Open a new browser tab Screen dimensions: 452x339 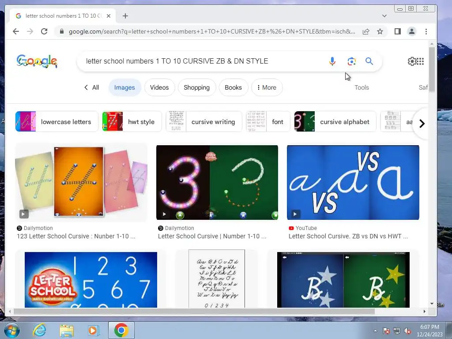tap(125, 16)
